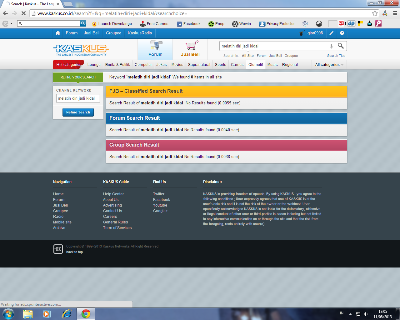The height and width of the screenshot is (320, 400).
Task: Open the Wowin toolbar shortcut
Action: coord(242,24)
